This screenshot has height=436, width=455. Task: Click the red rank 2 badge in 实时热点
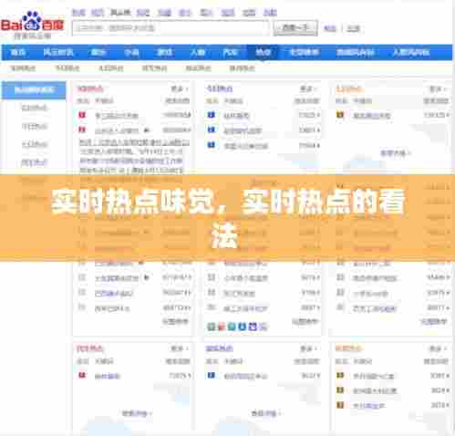tap(82, 130)
